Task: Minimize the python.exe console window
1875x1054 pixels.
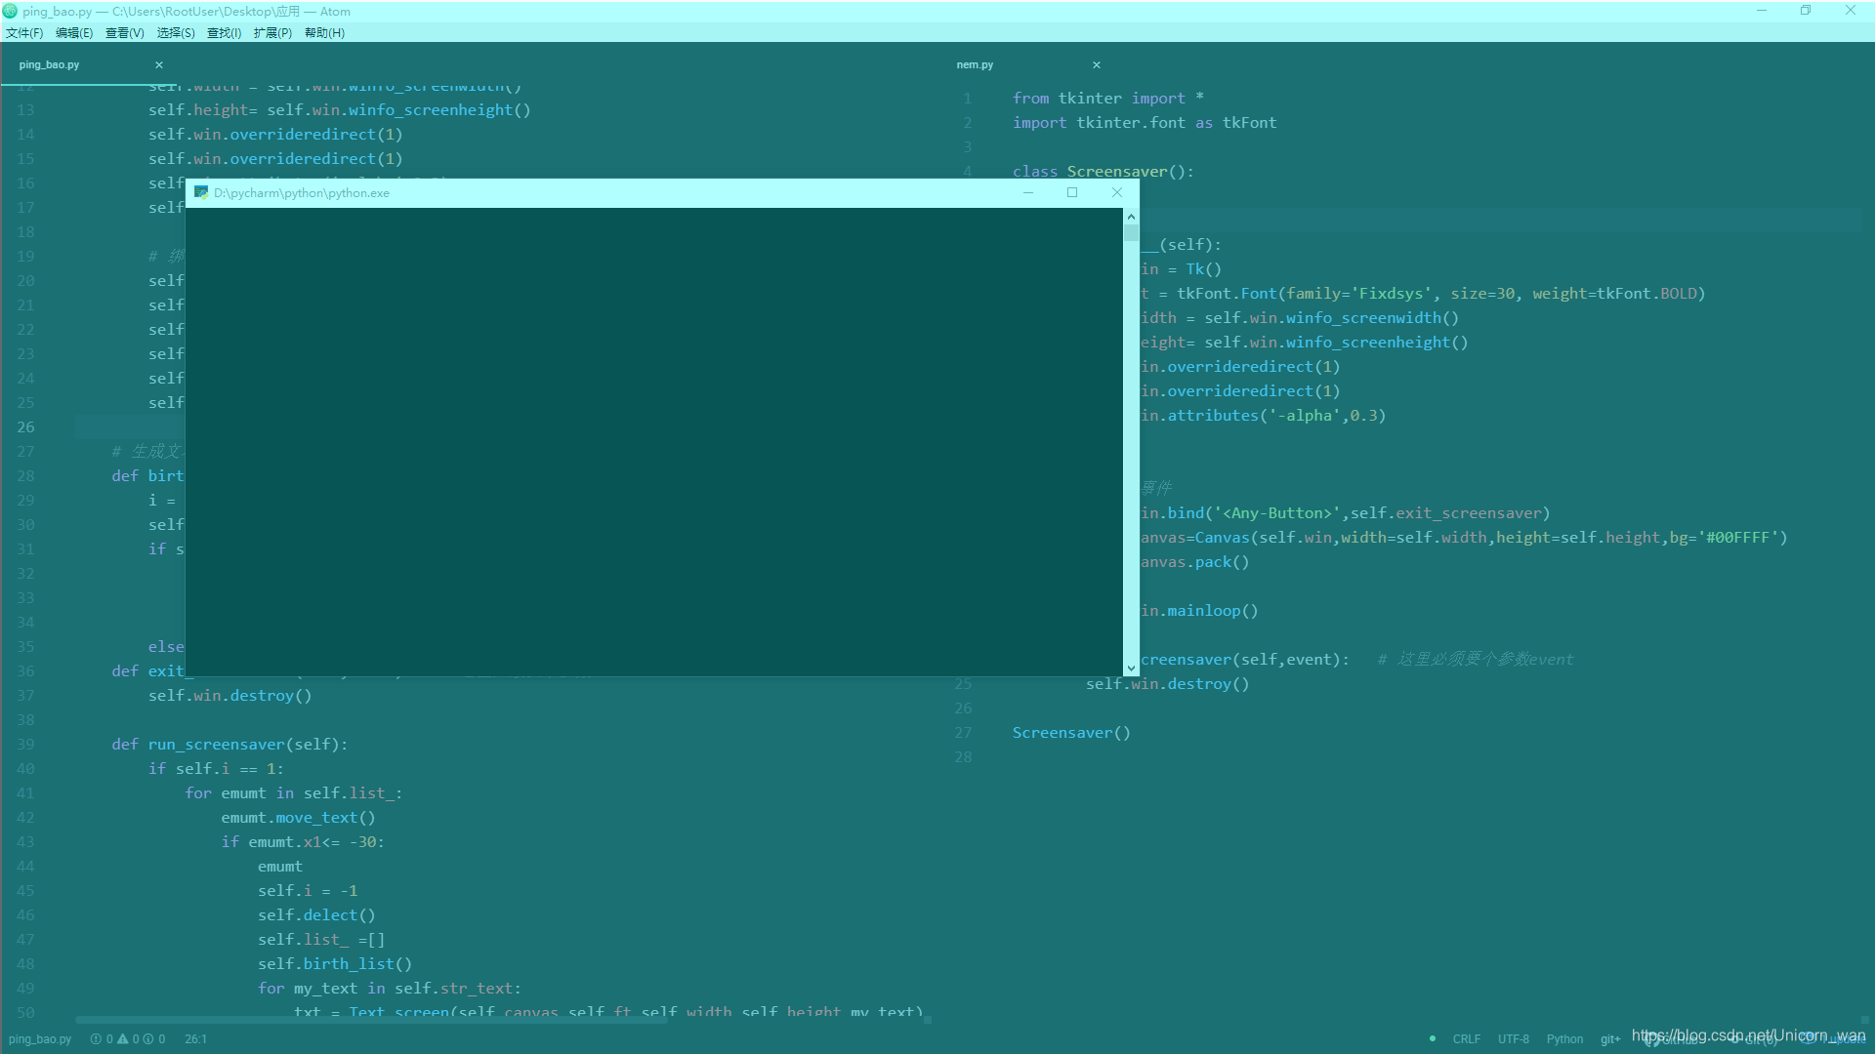Action: [1028, 192]
